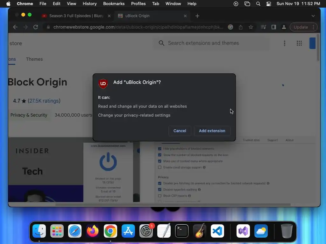
Task: Open the Profiles menu
Action: 138,4
